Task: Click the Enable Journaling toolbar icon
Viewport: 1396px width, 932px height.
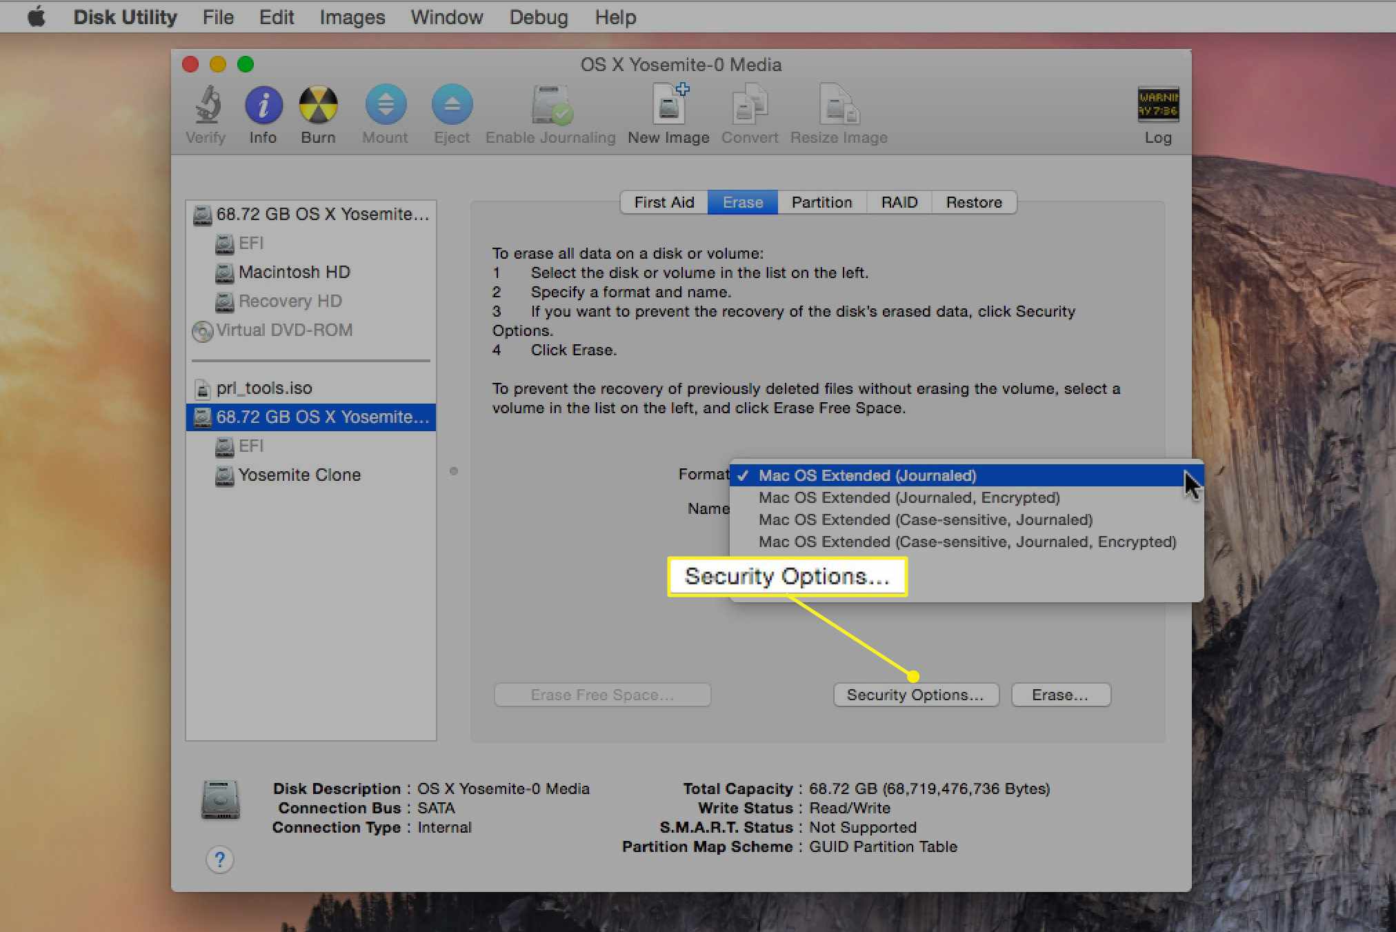Action: pos(550,106)
